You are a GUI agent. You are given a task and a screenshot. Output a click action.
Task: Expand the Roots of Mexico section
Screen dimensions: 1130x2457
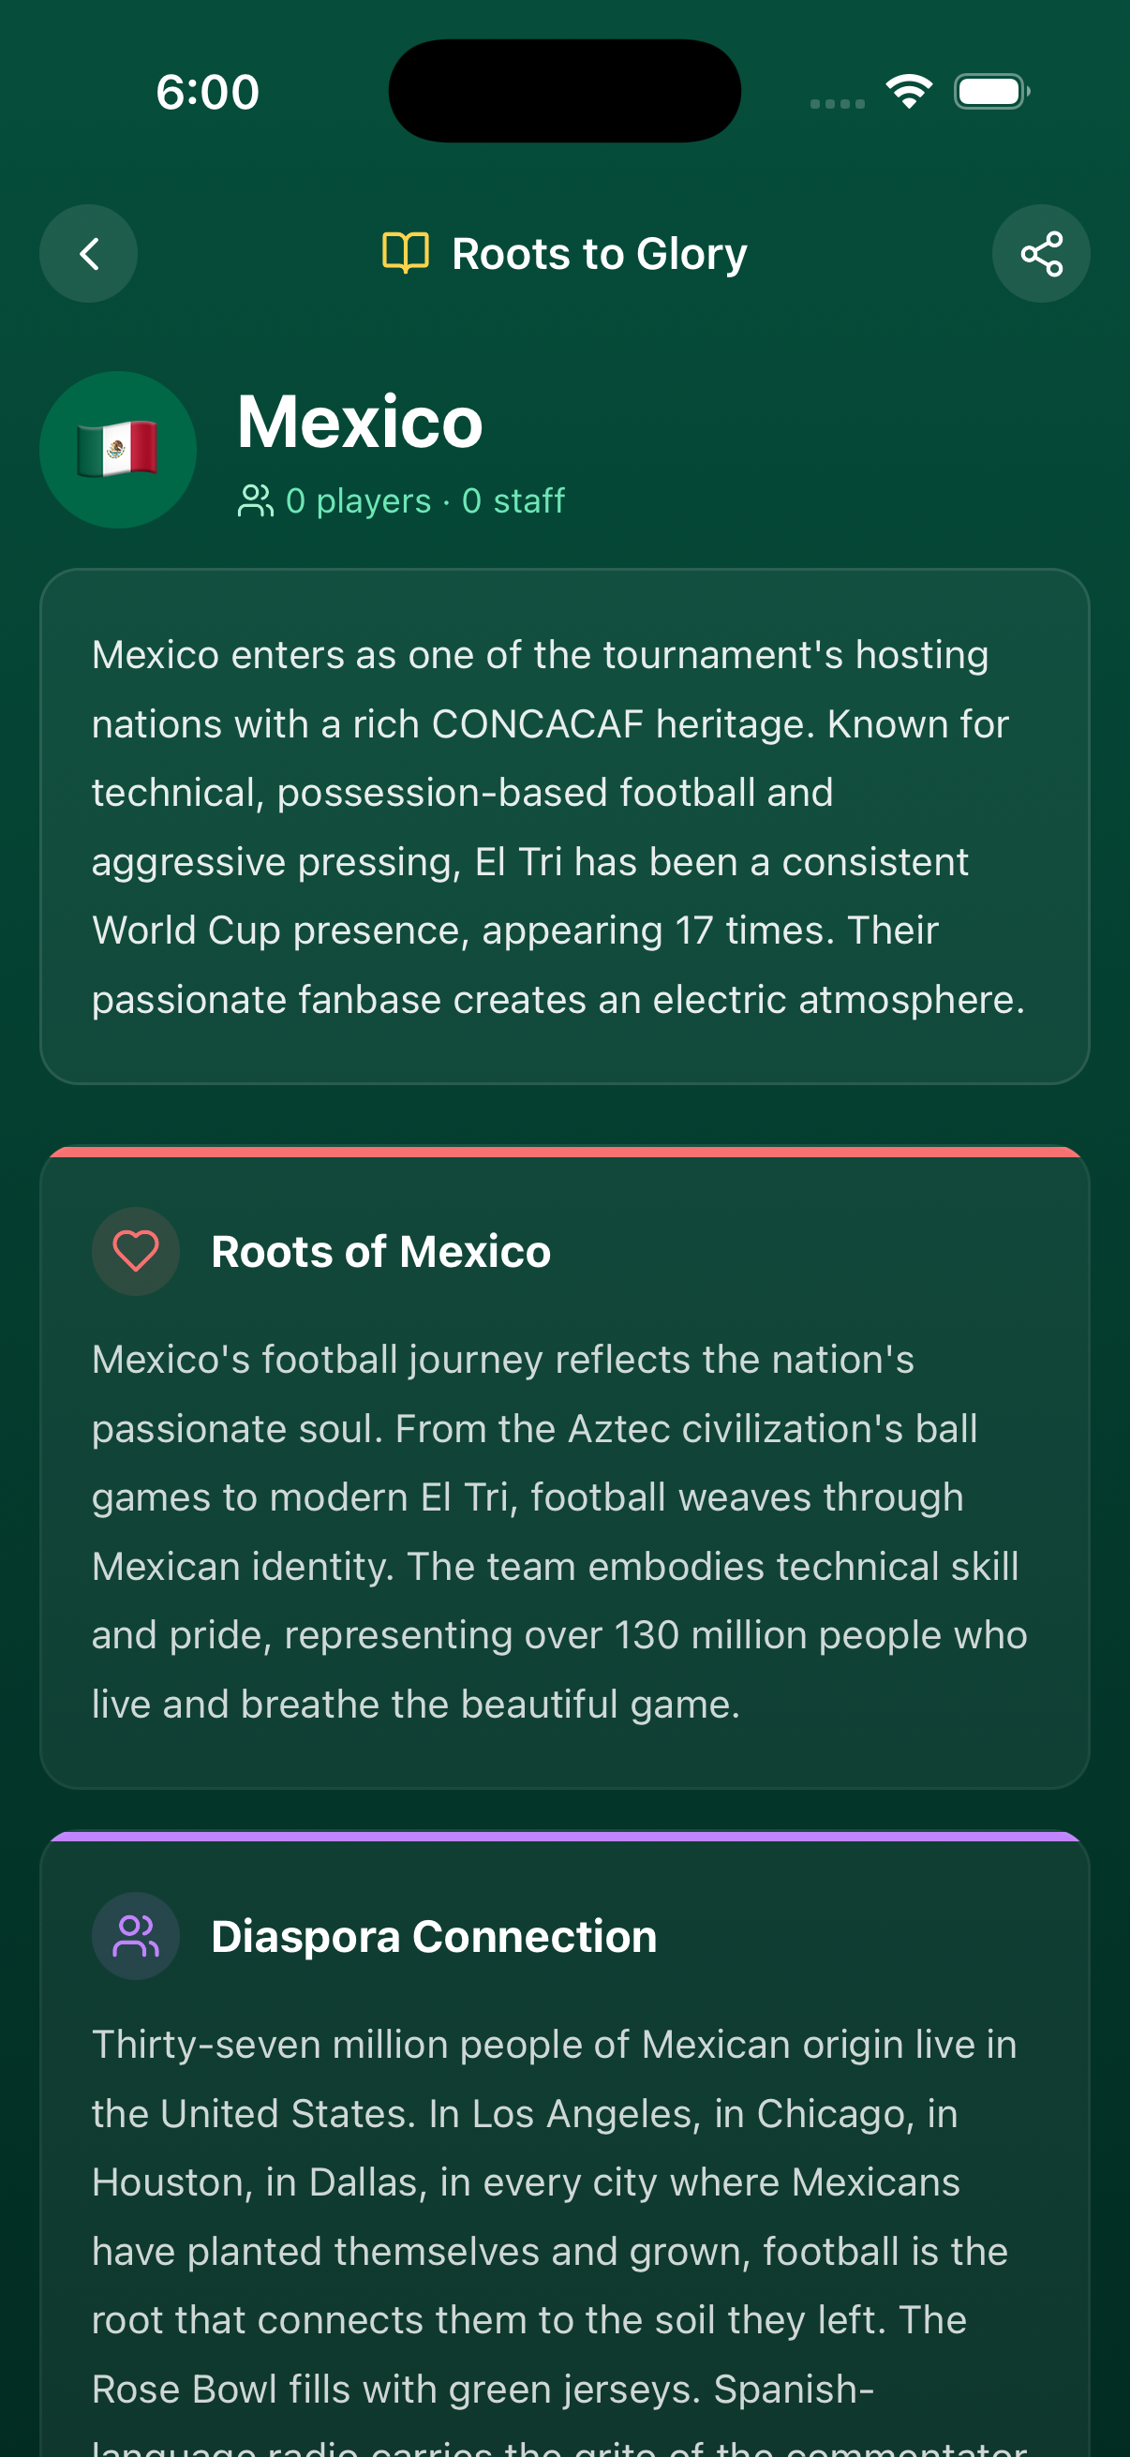coord(380,1250)
